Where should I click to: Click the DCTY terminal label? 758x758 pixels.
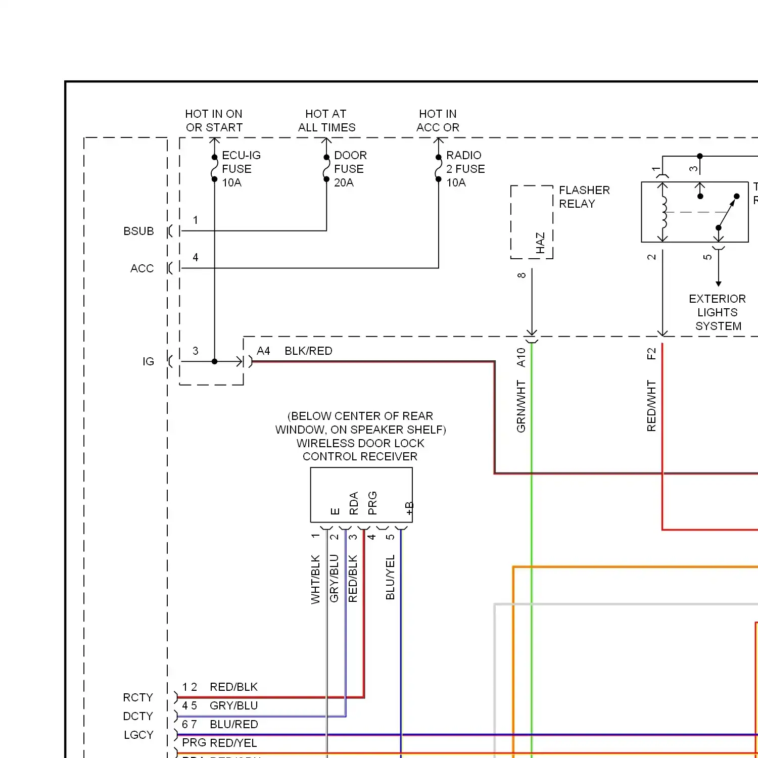pyautogui.click(x=138, y=716)
